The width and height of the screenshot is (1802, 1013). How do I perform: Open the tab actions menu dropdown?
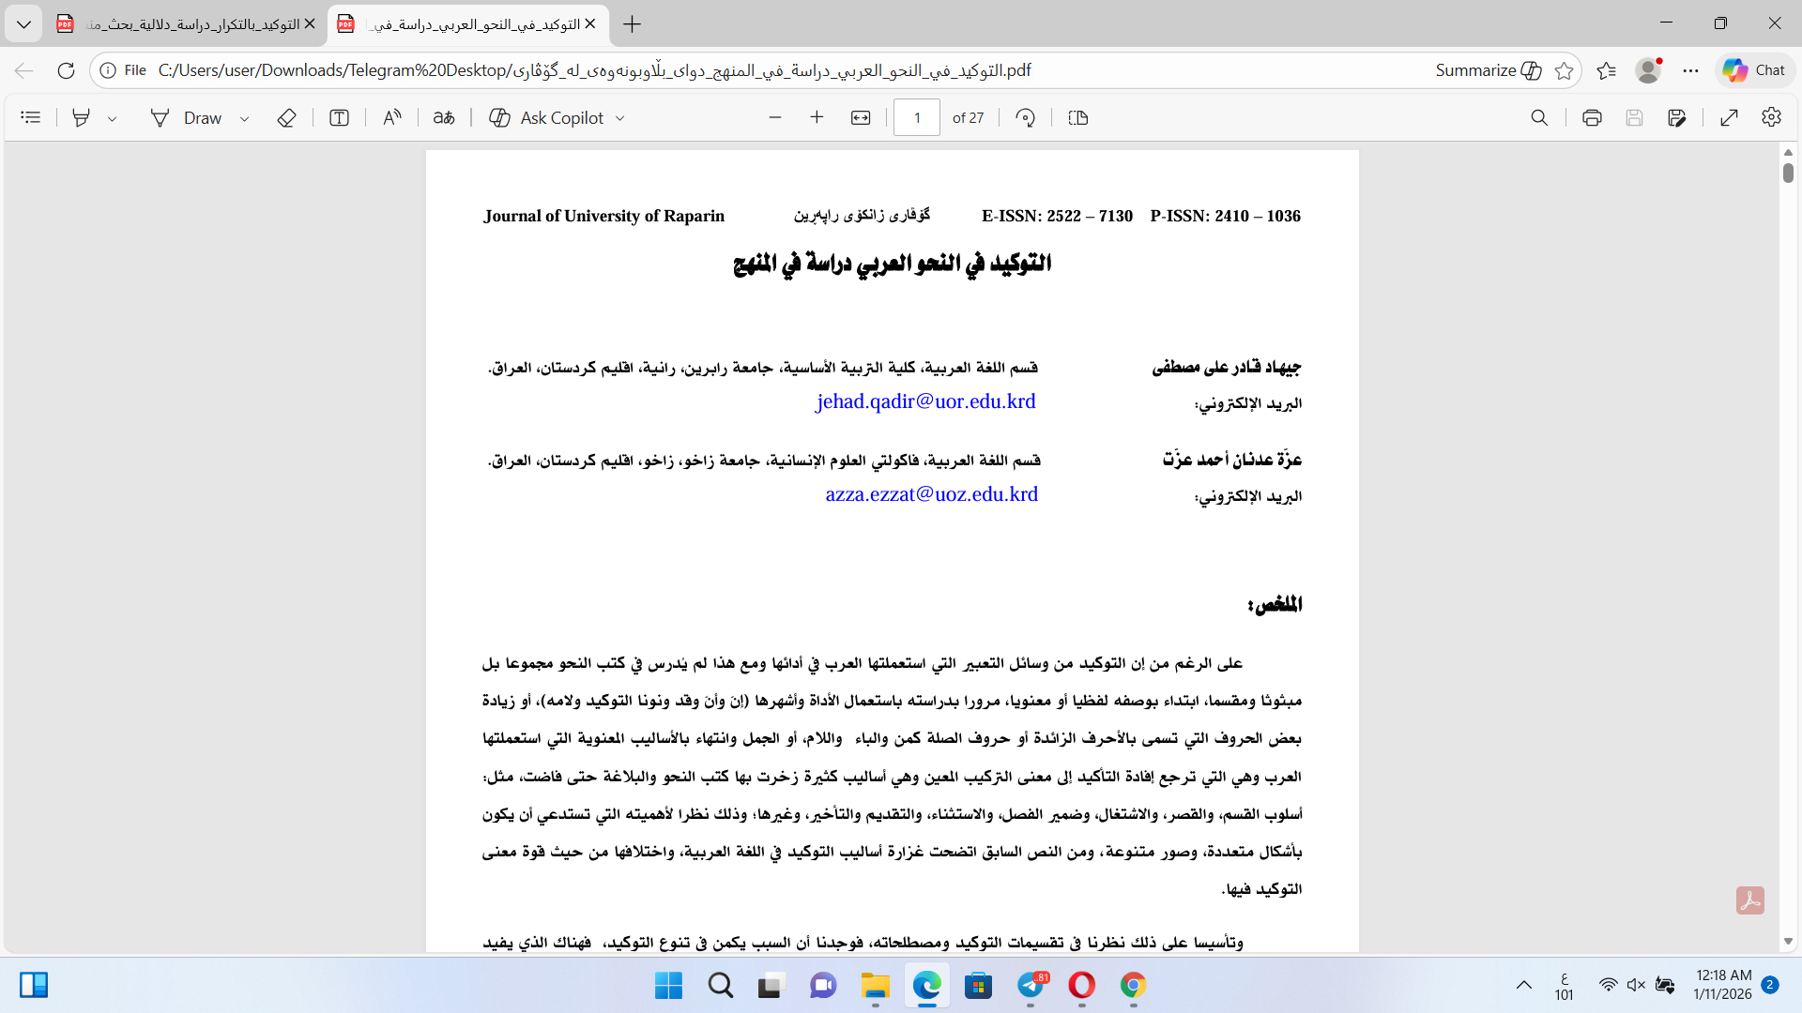click(x=23, y=24)
